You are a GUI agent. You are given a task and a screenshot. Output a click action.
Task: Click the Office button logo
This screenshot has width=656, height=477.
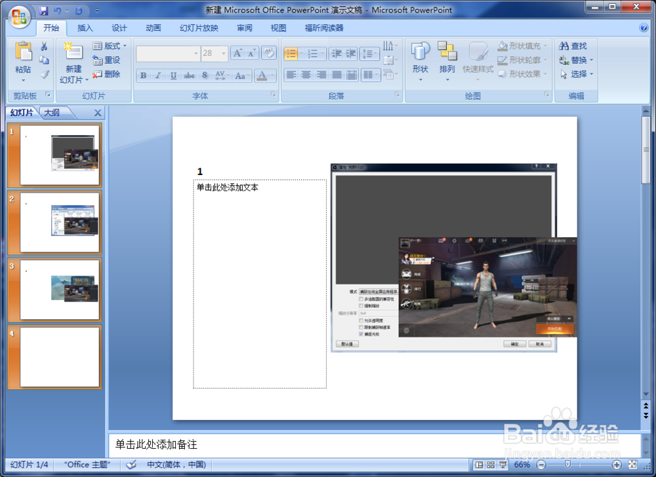19,18
